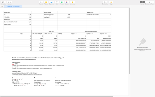This screenshot has height=97, width=155.
Task: Select the Freier Fall sheet tab
Action: pyautogui.click(x=13, y=6)
